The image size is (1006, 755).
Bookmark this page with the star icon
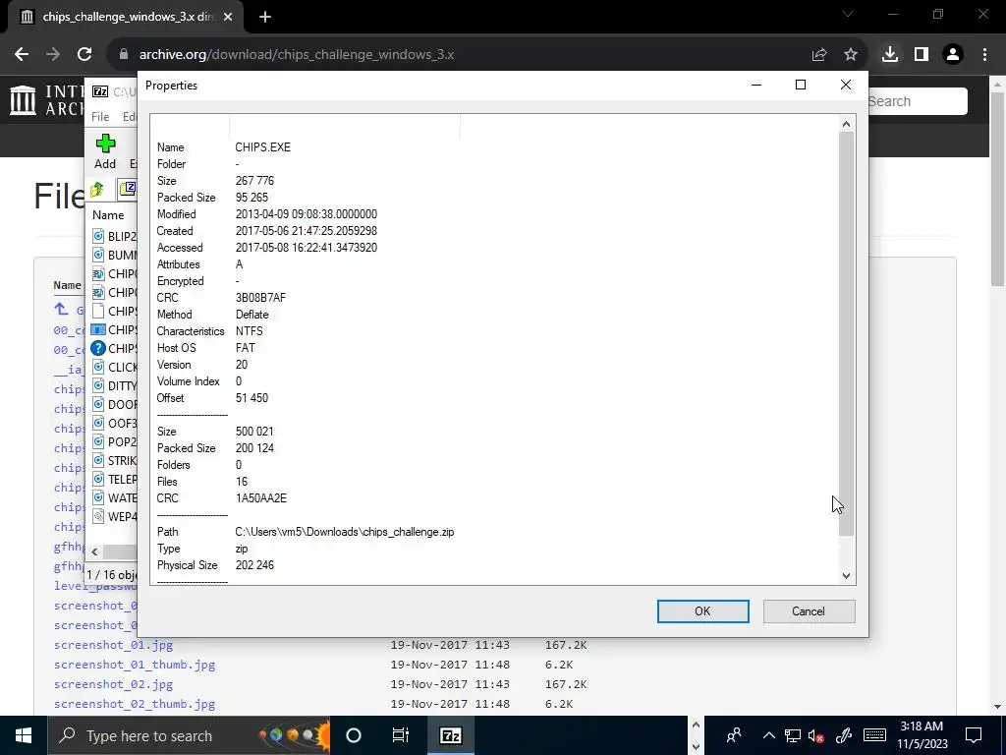pos(851,55)
